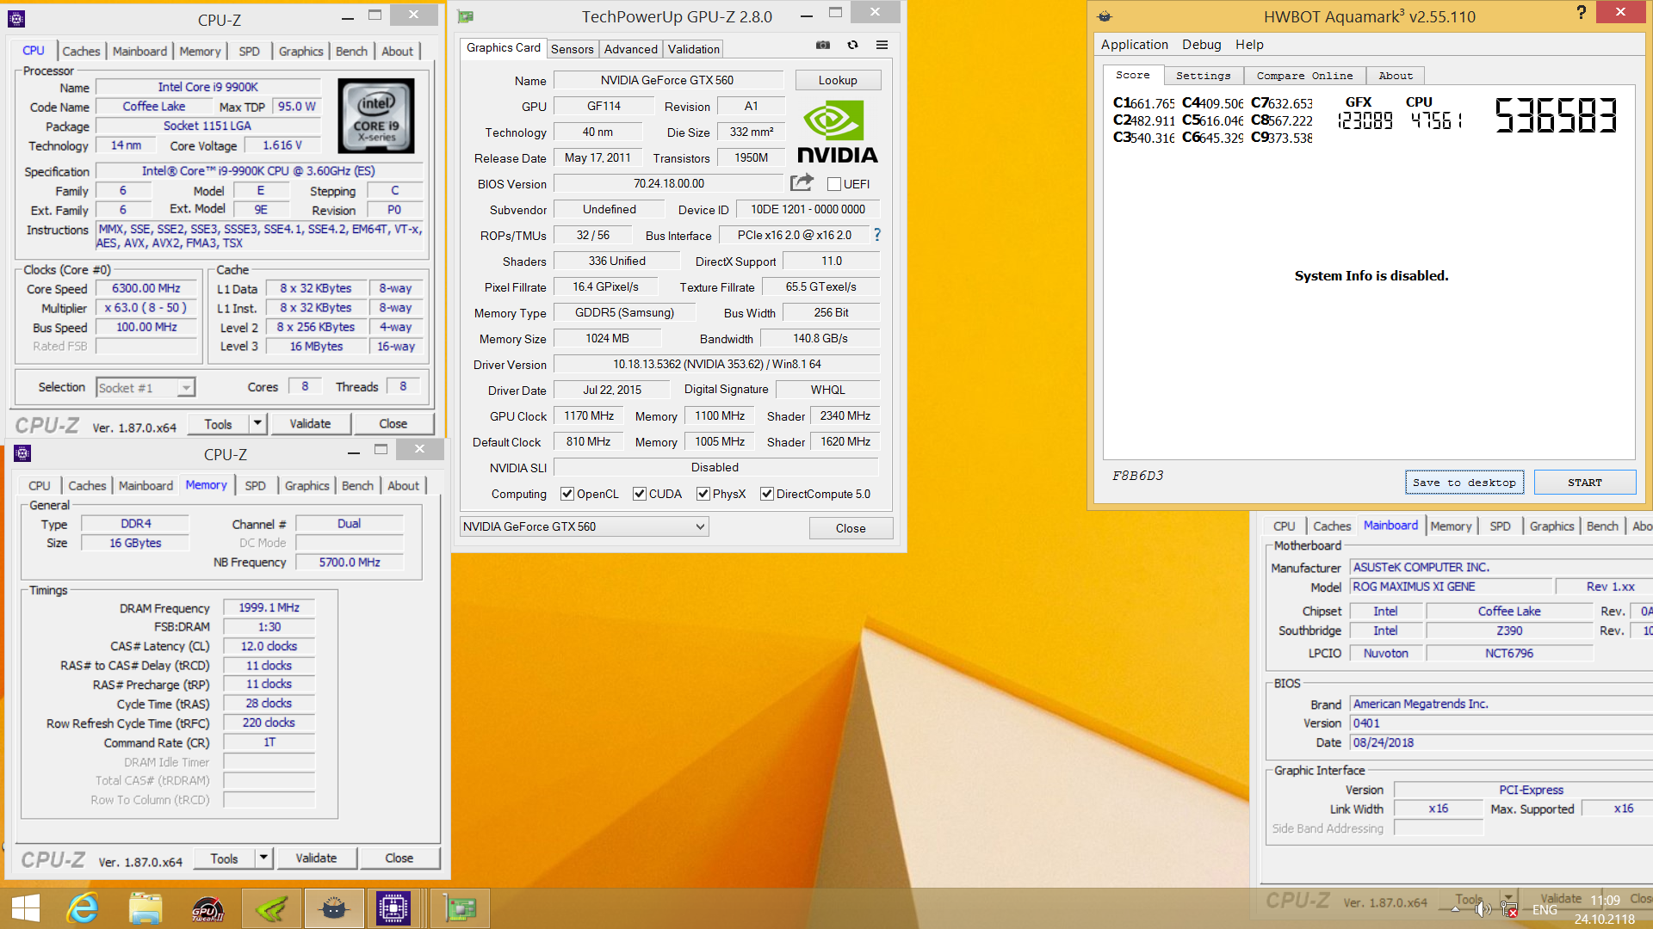1653x929 pixels.
Task: Click Save to desktop in Aquamark
Action: tap(1464, 483)
